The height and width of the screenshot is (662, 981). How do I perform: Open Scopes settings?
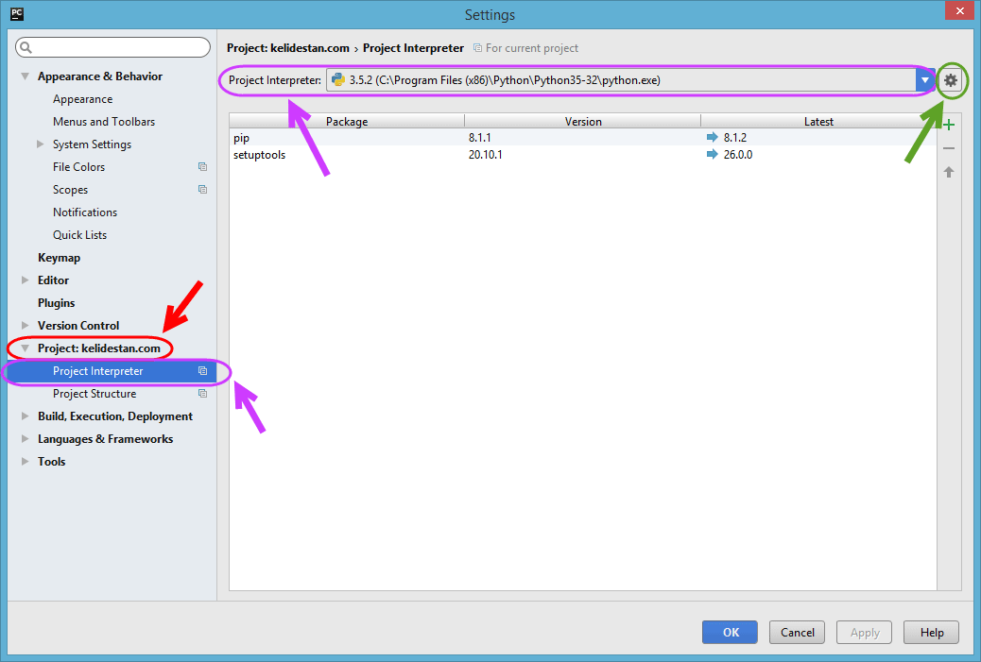point(70,190)
